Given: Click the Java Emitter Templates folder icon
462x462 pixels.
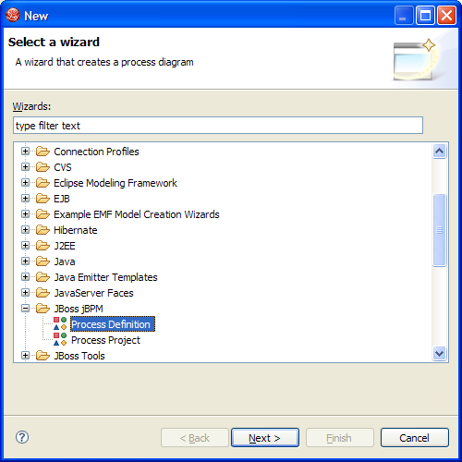Looking at the screenshot, I should coord(43,277).
